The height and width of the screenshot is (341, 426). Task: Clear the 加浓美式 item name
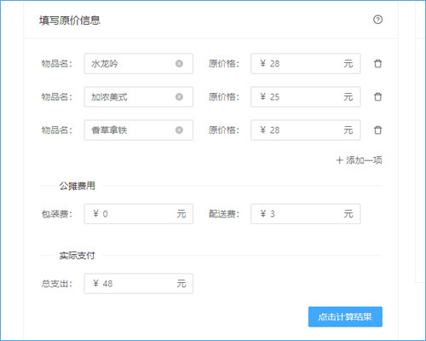click(179, 97)
